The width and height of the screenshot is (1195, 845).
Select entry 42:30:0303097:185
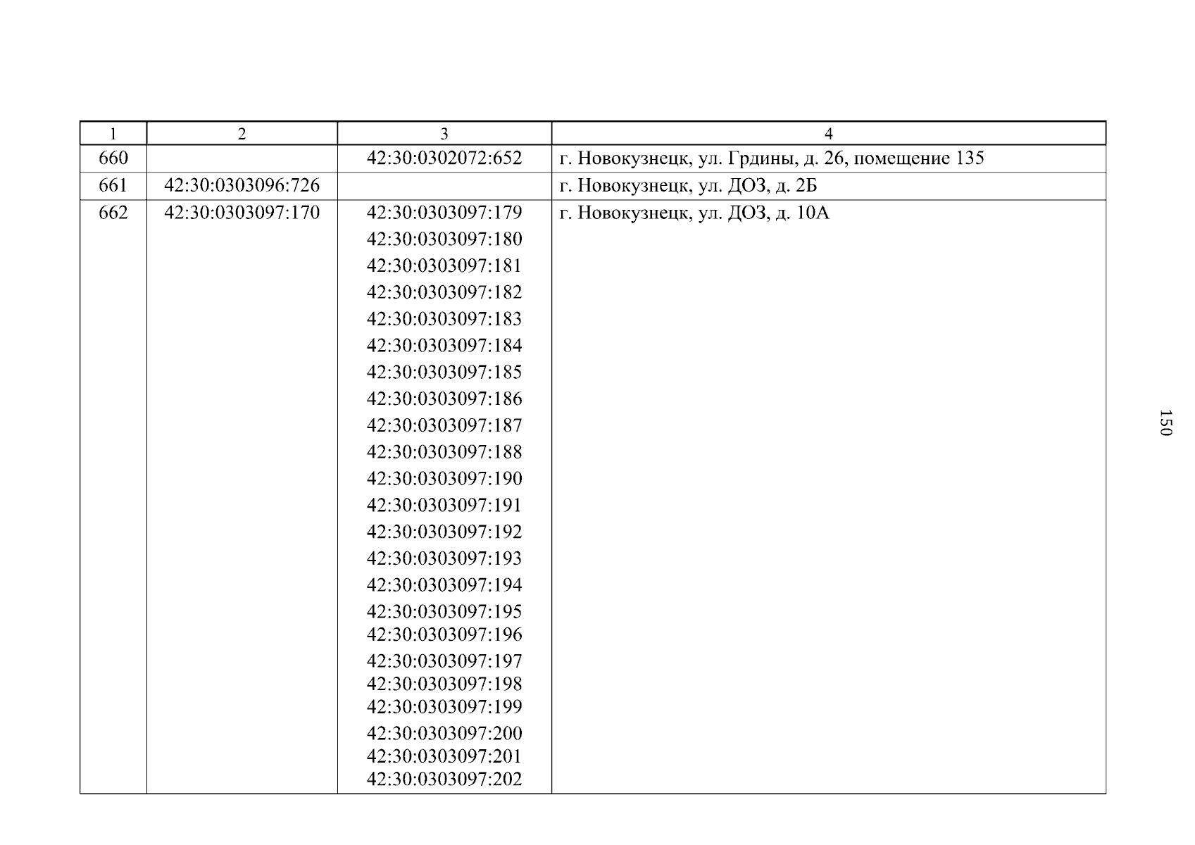(444, 373)
